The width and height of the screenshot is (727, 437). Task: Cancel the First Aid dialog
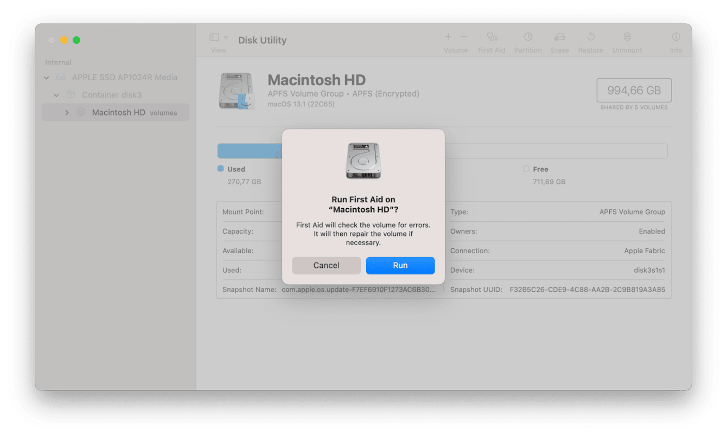tap(326, 265)
